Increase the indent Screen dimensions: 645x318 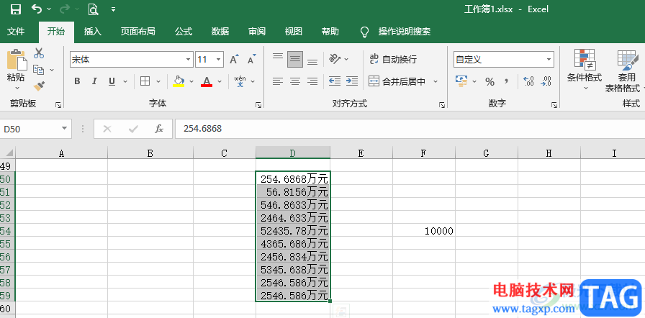pyautogui.click(x=352, y=81)
